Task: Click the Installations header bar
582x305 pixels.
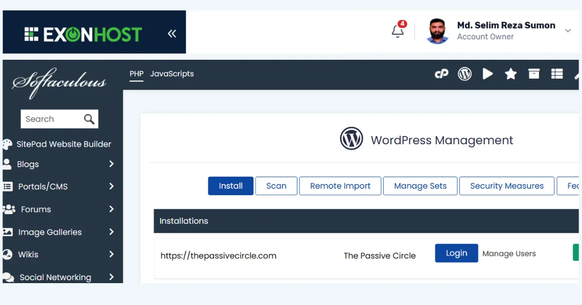Action: [x=366, y=221]
